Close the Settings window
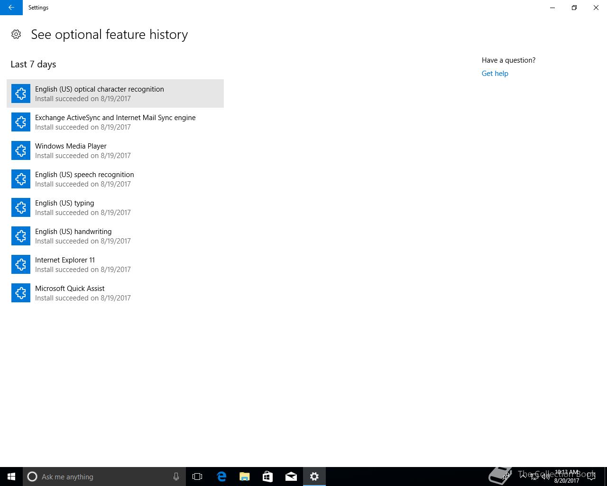The width and height of the screenshot is (607, 486). click(596, 8)
